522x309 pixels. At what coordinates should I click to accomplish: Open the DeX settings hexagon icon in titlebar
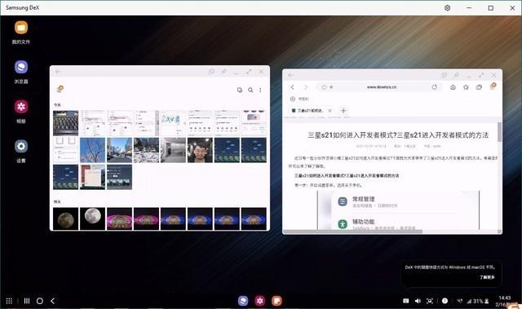(x=448, y=7)
